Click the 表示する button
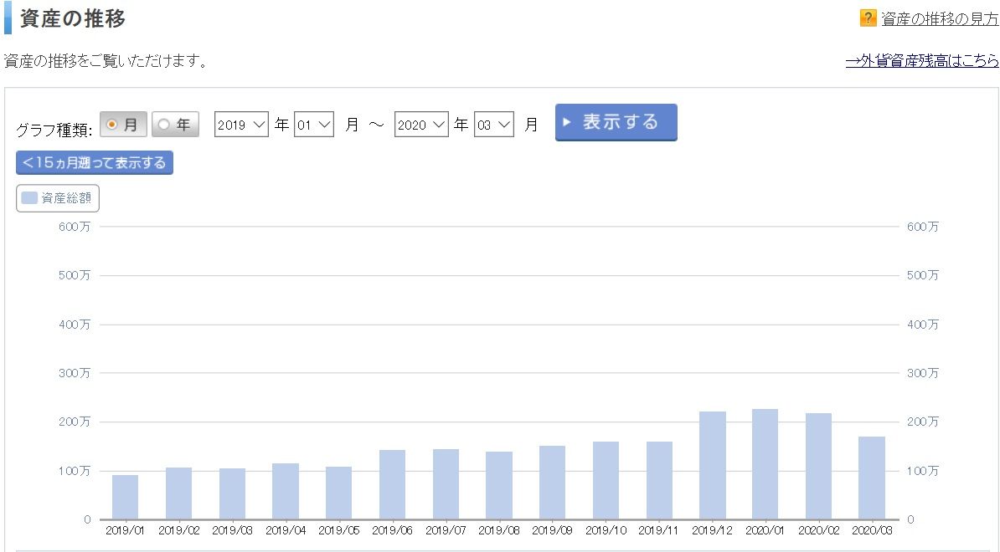1000x552 pixels. [616, 122]
